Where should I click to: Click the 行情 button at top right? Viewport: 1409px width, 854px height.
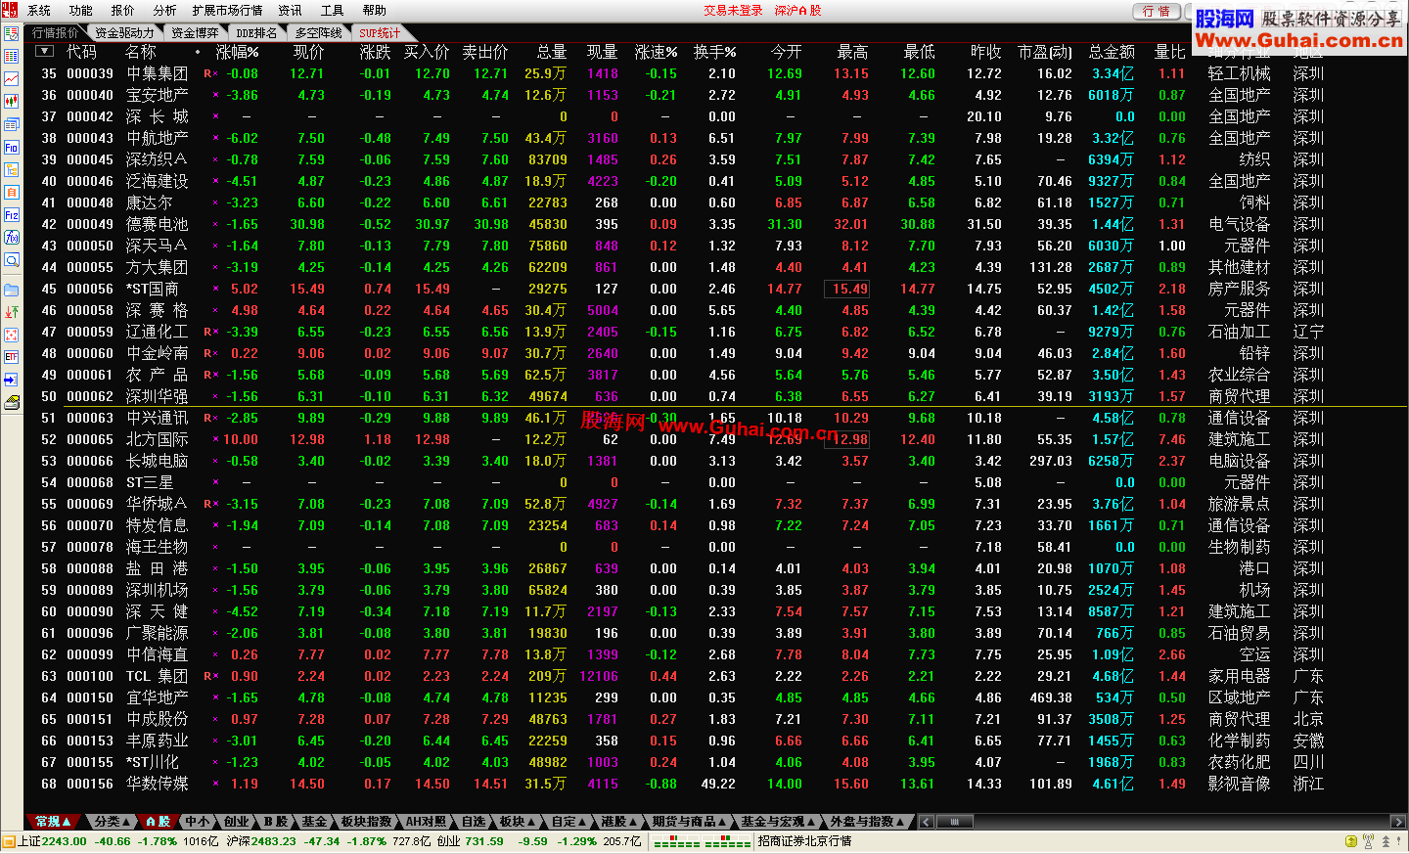pos(1156,12)
